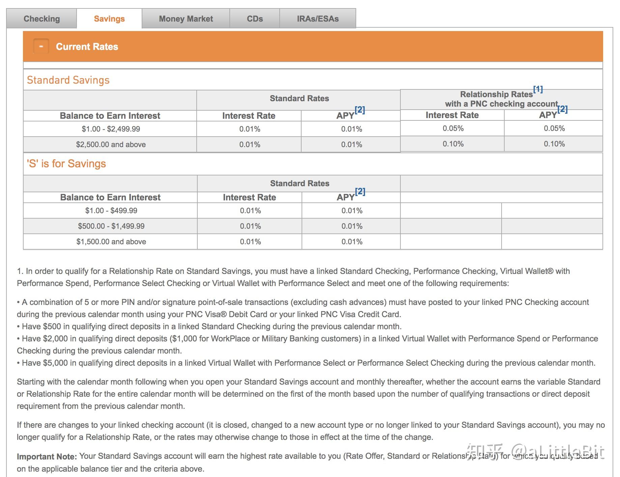Click the $1,500.00 and above balance row
Screen dimensions: 620x477
coord(212,242)
